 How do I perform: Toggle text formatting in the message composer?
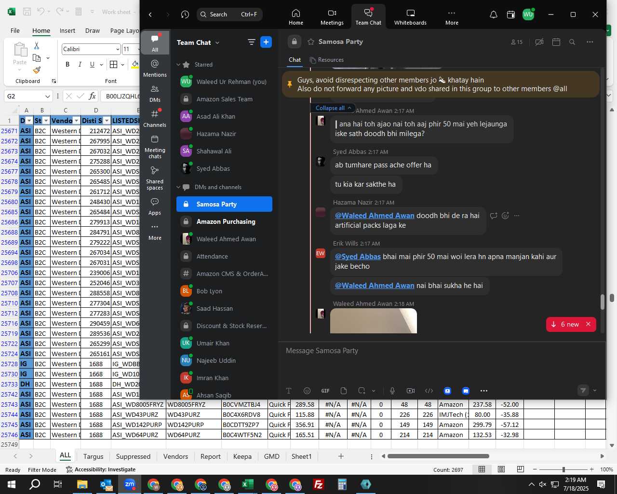[x=289, y=391]
